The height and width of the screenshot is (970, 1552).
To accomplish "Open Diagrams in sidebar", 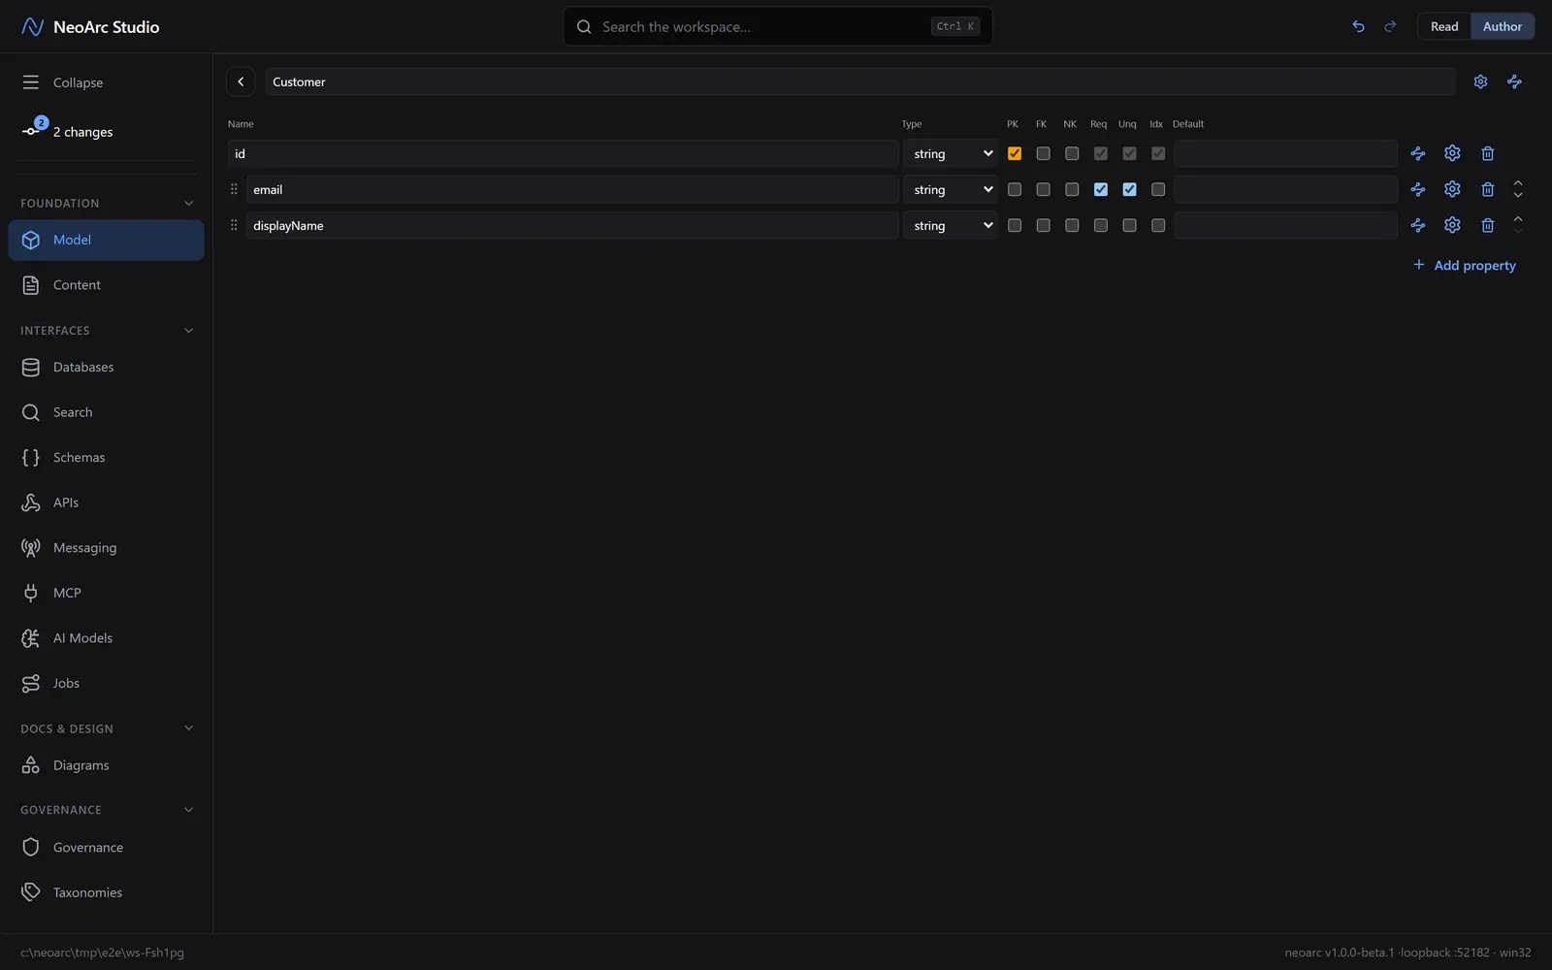I will click(106, 765).
